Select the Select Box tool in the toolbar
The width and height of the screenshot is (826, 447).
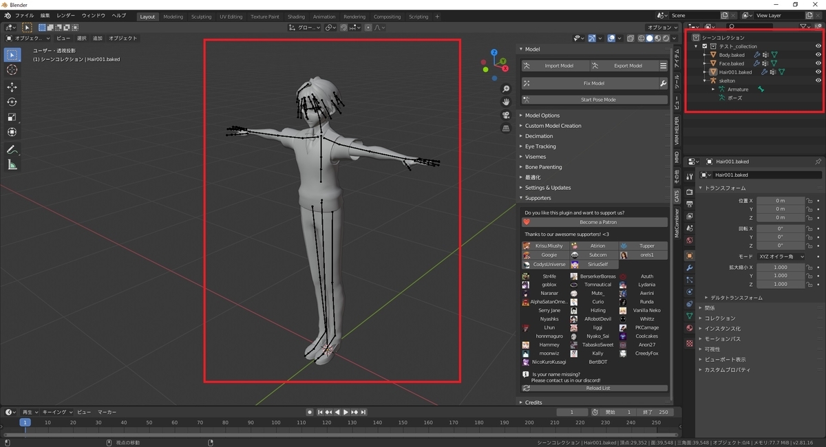12,54
